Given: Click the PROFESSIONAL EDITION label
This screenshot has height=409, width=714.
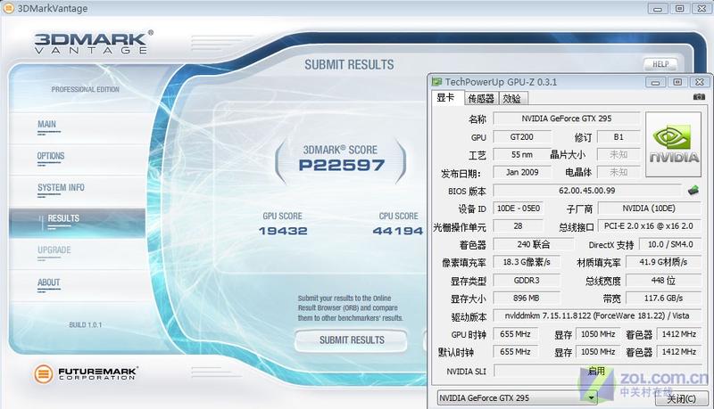Looking at the screenshot, I should 85,89.
